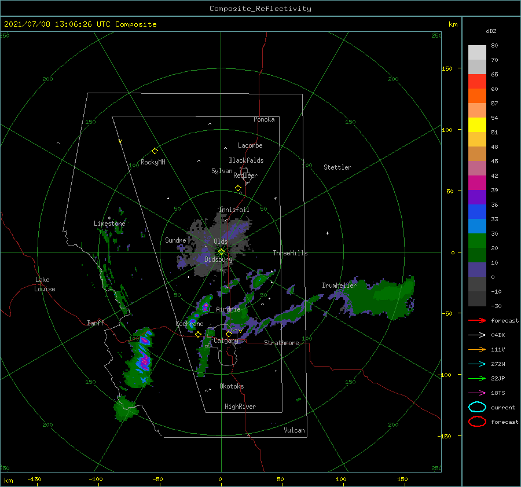This screenshot has height=487, width=521.
Task: Click the asterisk marker above Limestone
Action: click(109, 218)
